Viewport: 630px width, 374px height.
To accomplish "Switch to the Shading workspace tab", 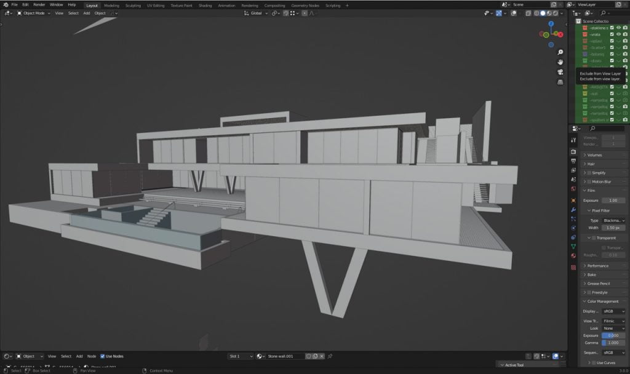I will [x=205, y=5].
